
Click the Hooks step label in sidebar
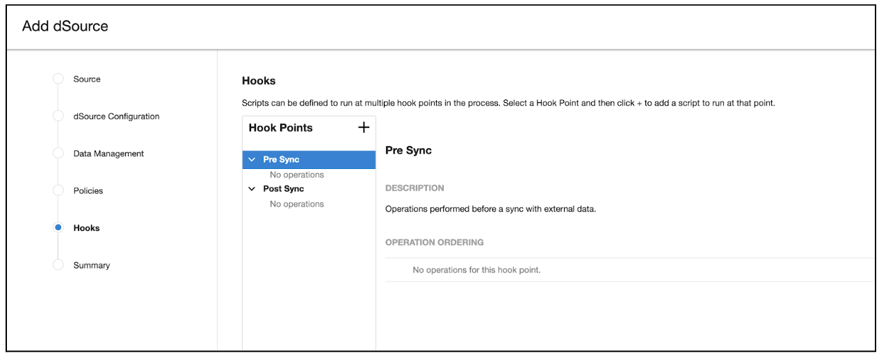coord(86,228)
